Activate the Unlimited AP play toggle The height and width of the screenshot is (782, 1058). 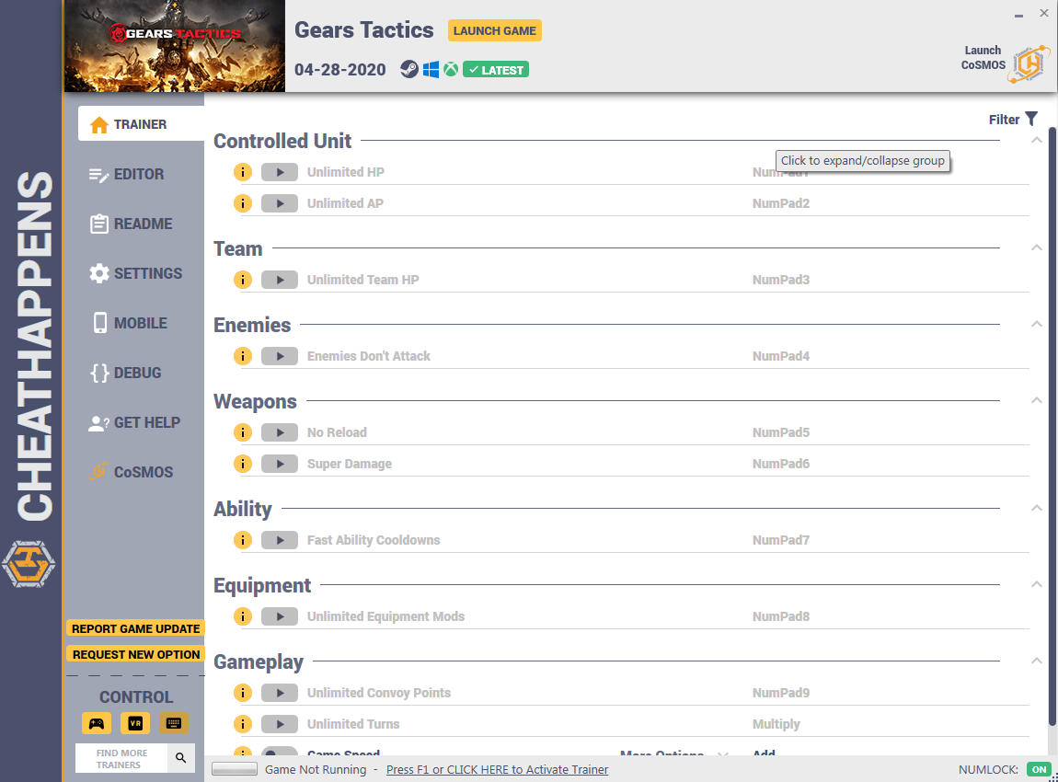[280, 203]
